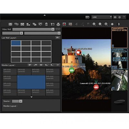The height and width of the screenshot is (129, 129).
Task: Click the contrast half-circle icon
Action: [118, 24]
